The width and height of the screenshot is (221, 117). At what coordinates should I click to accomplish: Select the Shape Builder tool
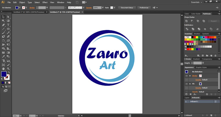point(3,48)
